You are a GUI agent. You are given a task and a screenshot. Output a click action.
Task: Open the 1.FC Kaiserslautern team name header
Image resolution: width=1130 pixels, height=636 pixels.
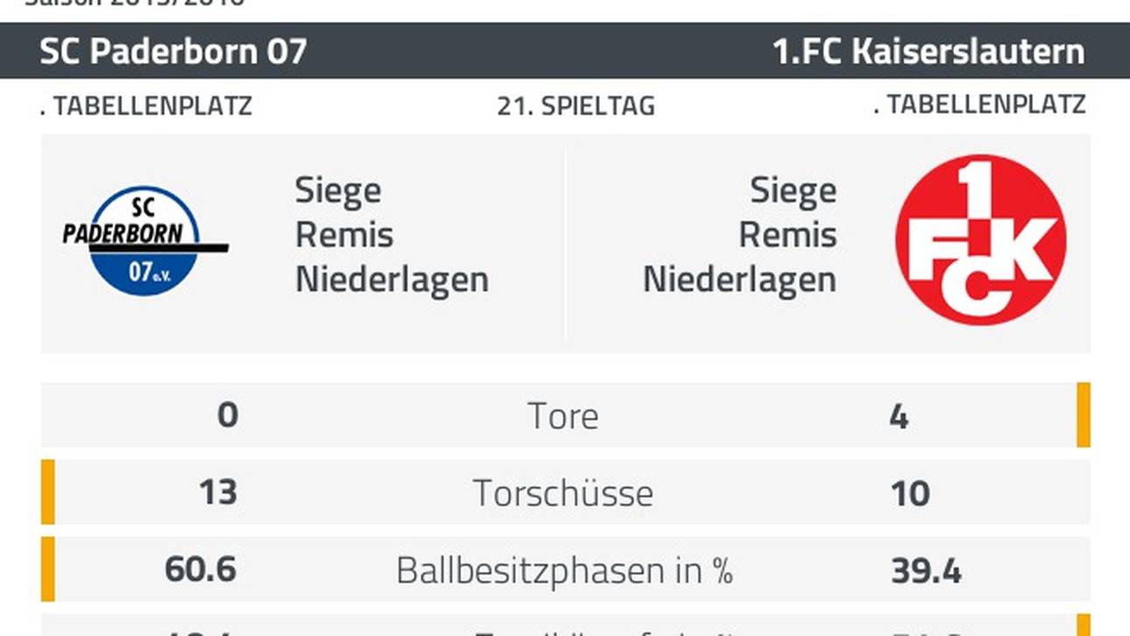click(928, 52)
